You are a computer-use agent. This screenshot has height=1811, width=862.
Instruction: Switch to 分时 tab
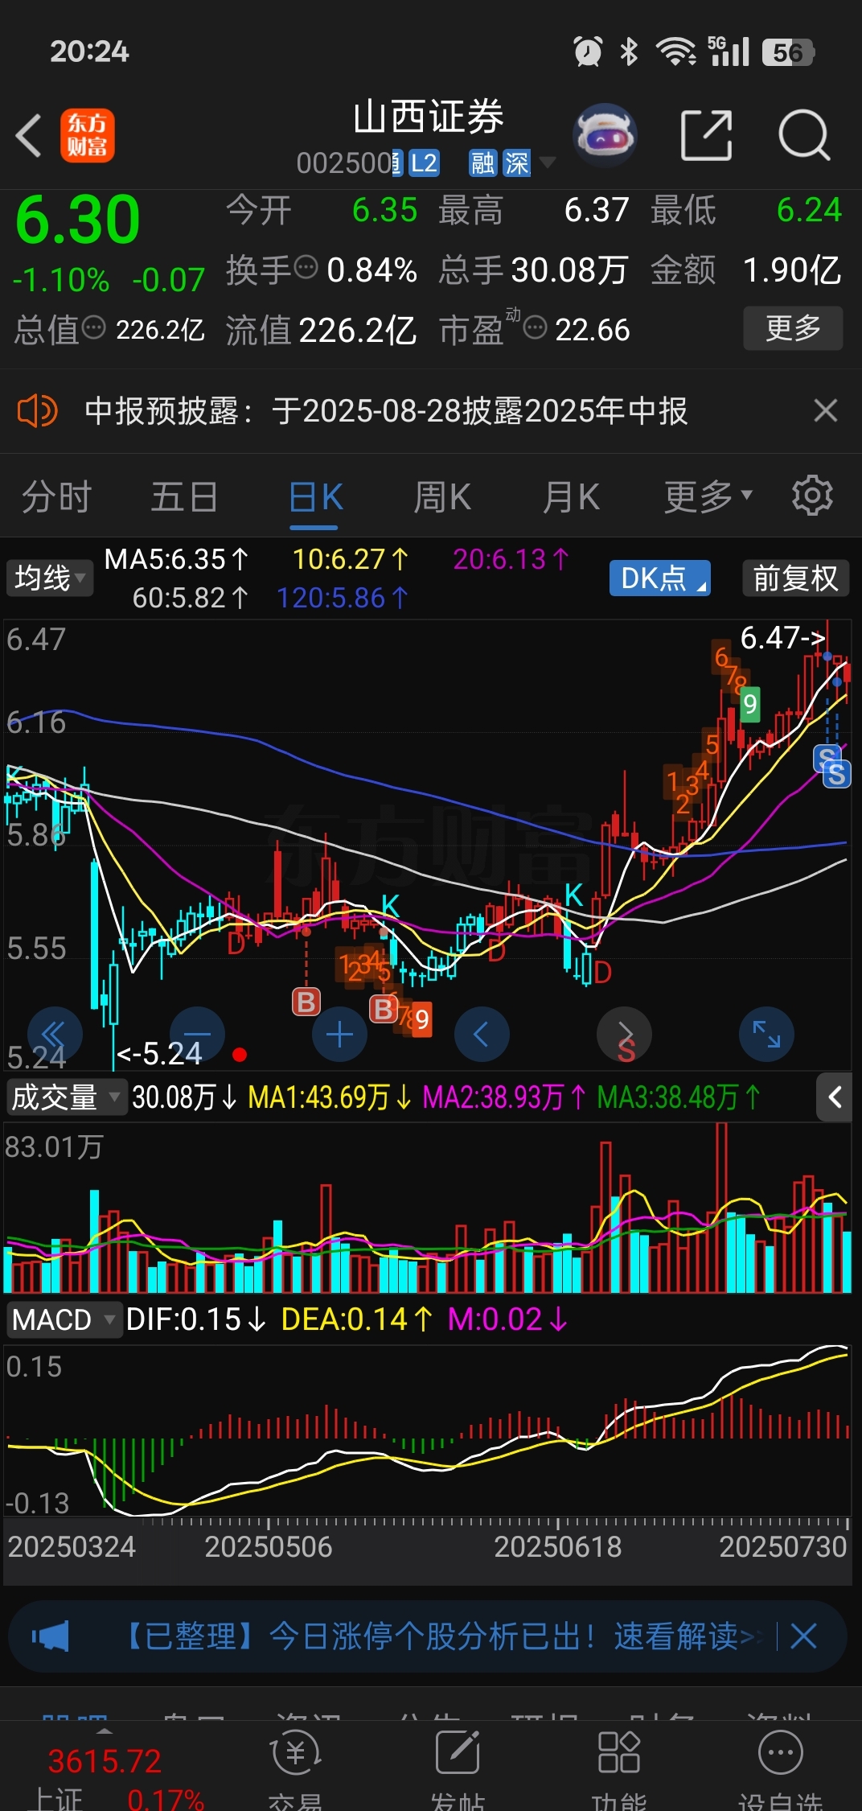(56, 496)
